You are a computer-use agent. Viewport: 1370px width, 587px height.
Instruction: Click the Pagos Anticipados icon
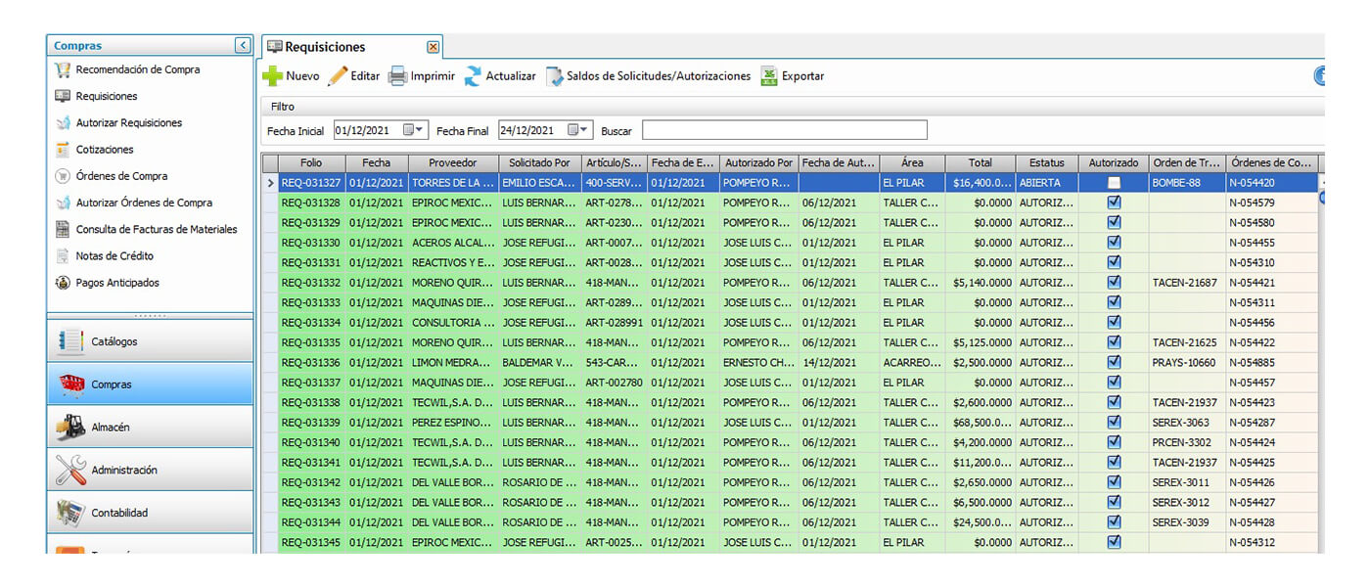63,283
